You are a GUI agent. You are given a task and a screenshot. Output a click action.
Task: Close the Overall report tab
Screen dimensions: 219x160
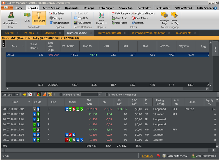click(x=18, y=33)
